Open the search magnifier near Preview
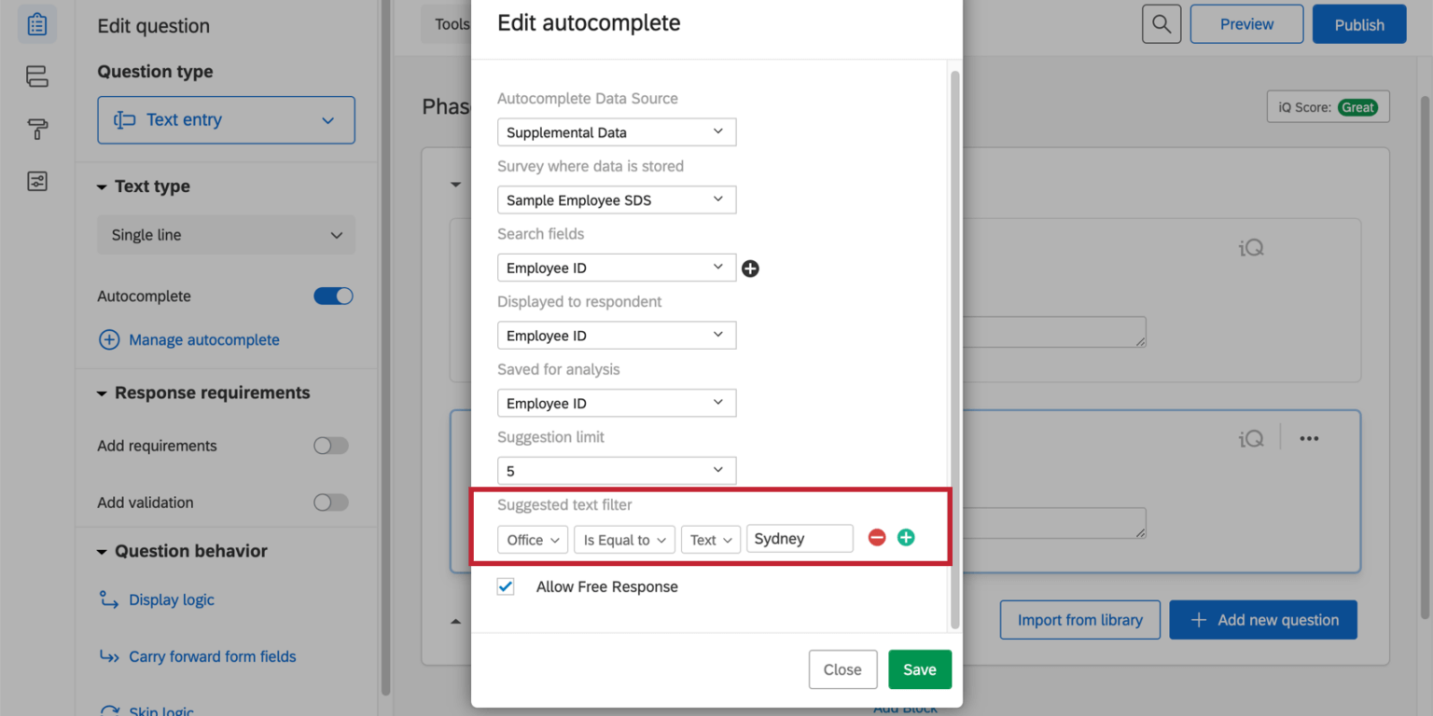Image resolution: width=1433 pixels, height=716 pixels. 1161,23
